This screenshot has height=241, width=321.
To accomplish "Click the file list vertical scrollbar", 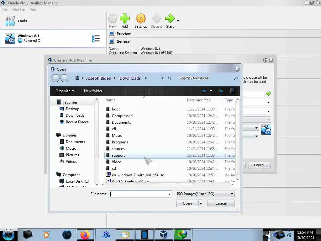I will pyautogui.click(x=238, y=137).
